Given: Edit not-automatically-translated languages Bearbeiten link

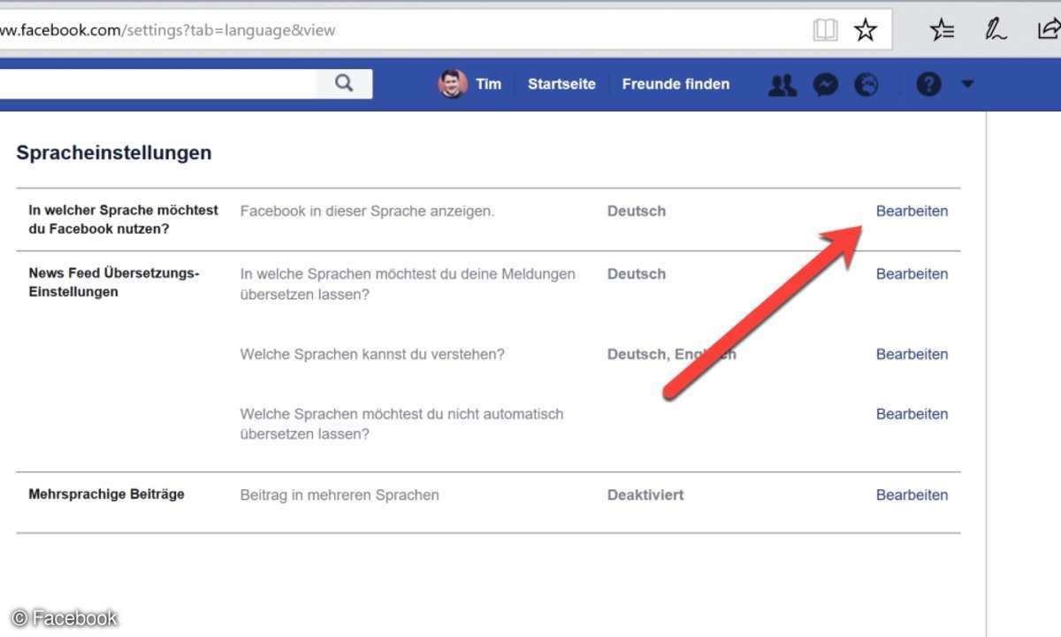Looking at the screenshot, I should coord(912,413).
